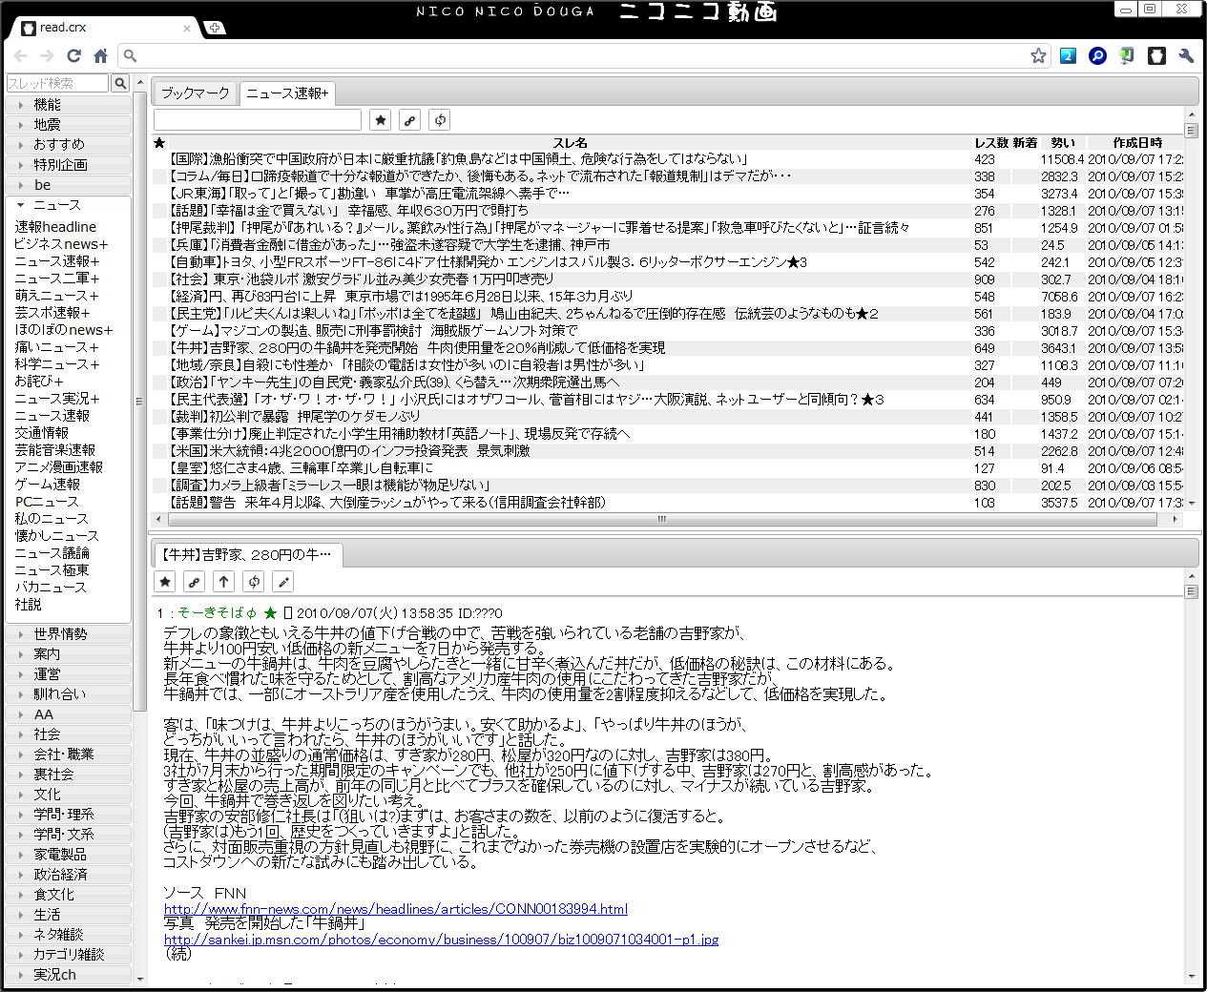This screenshot has height=992, width=1207.
Task: Click the up-arrow icon in thread view toolbar
Action: (x=224, y=582)
